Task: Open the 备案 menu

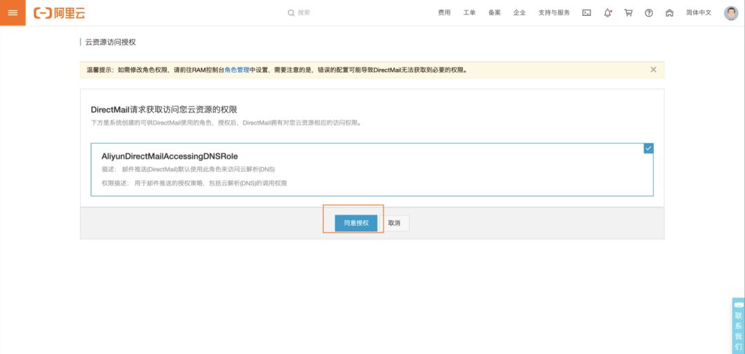Action: [495, 13]
